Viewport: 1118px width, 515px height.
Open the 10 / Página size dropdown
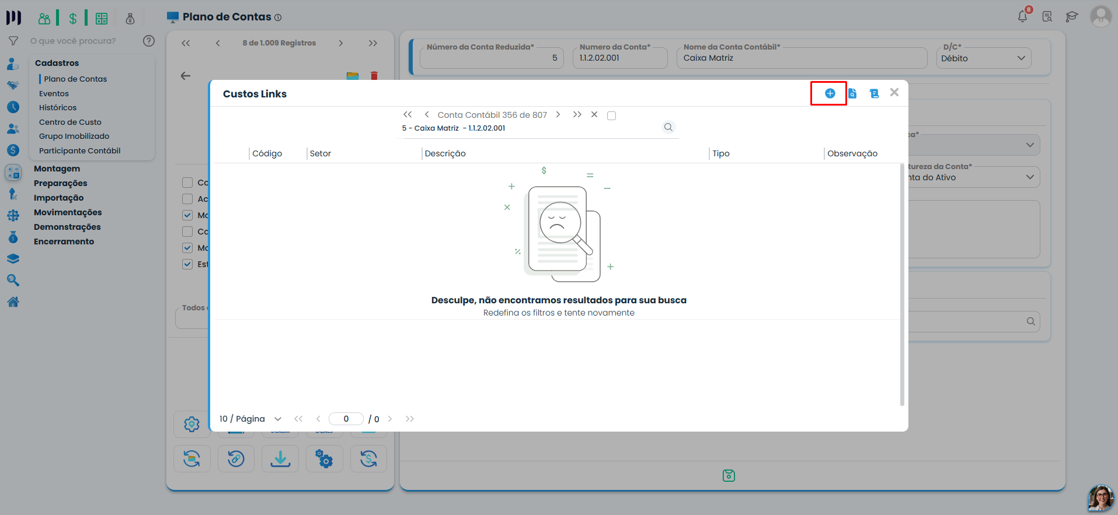(x=250, y=419)
